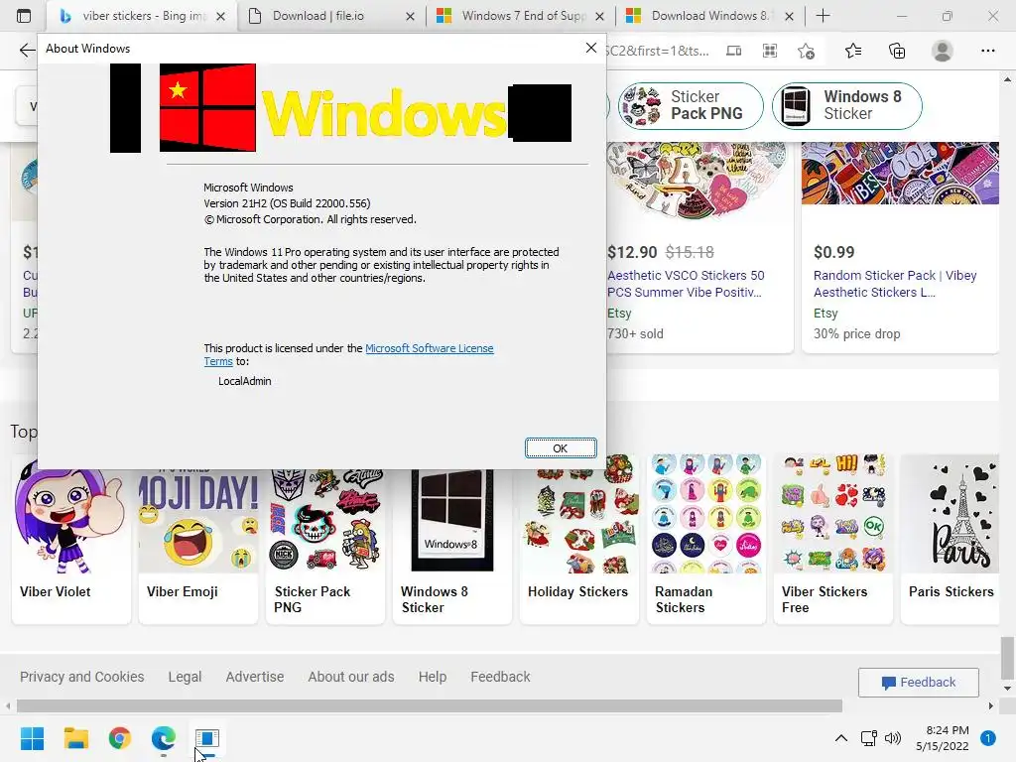Open Random Sticker Pack Vibey listing
Viewport: 1016px width, 762px height.
(895, 284)
